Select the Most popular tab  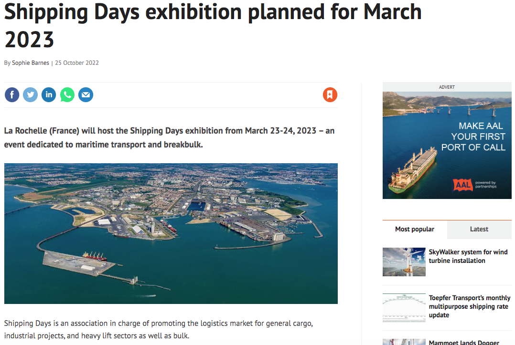point(415,230)
